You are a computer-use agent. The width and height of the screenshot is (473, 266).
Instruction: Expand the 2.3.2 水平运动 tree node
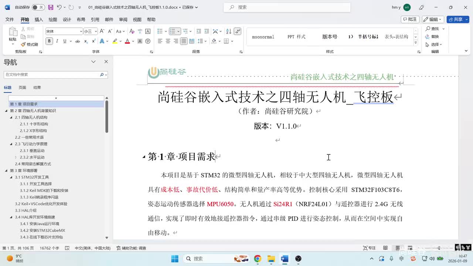click(x=16, y=157)
